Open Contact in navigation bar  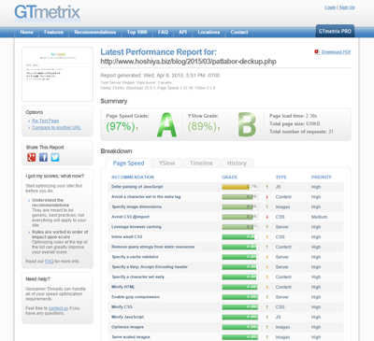pos(239,32)
